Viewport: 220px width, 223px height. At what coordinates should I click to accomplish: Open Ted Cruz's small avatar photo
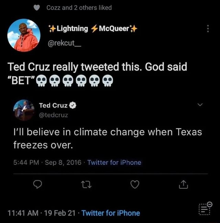point(24,110)
